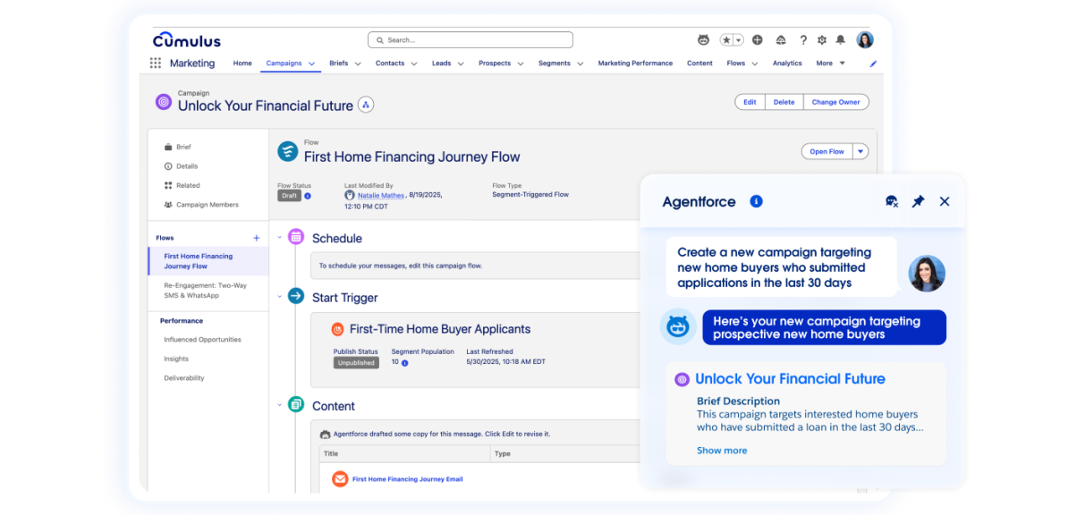
Task: Click the Open Flow button
Action: [826, 151]
